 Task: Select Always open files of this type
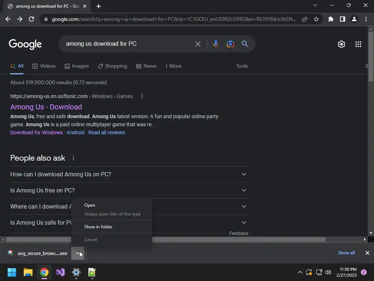(x=112, y=214)
